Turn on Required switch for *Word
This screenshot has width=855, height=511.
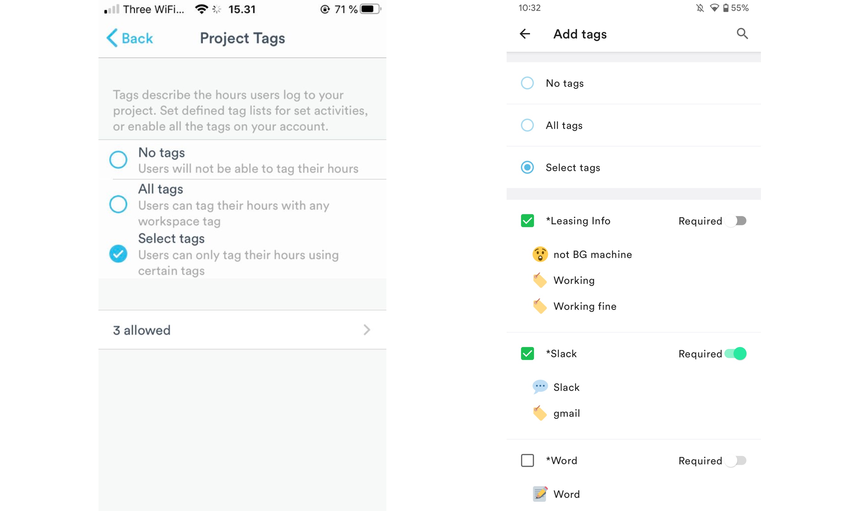point(736,461)
